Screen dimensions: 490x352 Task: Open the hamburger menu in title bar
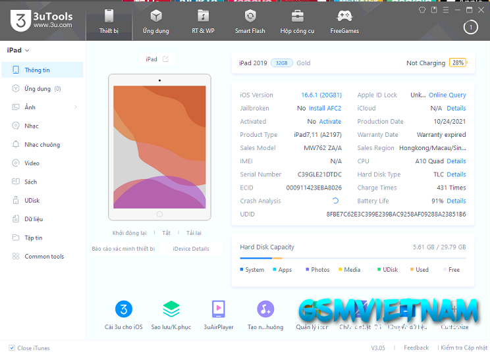click(446, 10)
